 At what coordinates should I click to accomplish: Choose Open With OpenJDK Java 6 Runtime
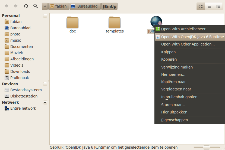[x=190, y=37]
